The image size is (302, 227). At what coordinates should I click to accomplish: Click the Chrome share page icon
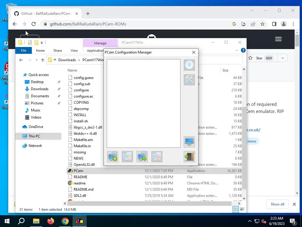point(253,24)
